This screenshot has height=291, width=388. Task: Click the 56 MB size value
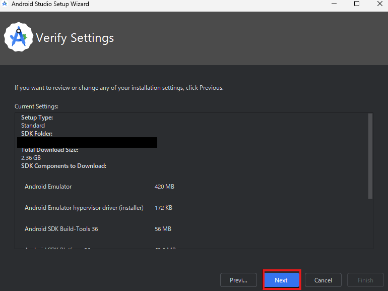(163, 229)
